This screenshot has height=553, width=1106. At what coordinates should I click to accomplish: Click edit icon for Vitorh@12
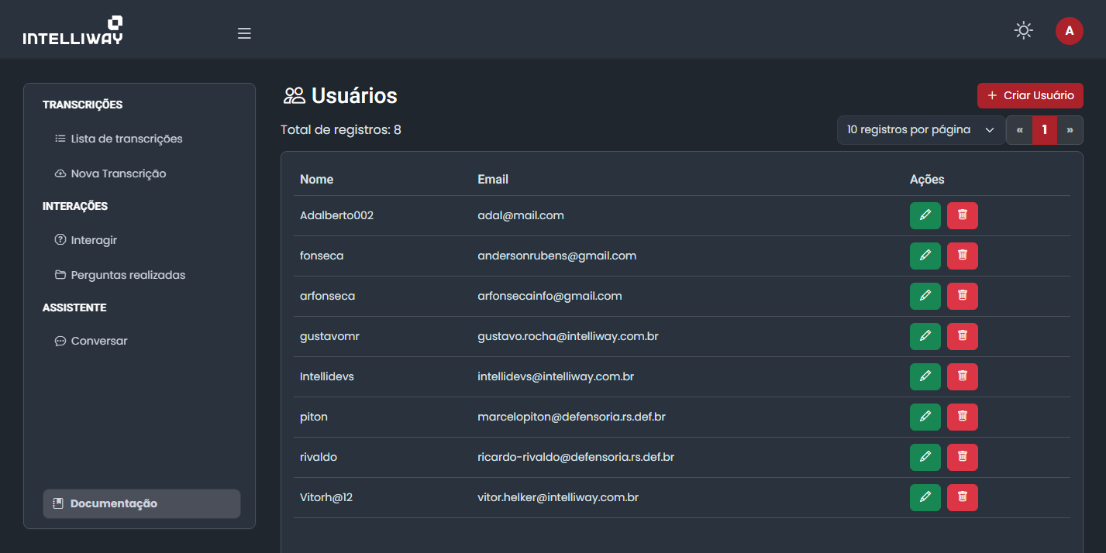click(x=925, y=497)
